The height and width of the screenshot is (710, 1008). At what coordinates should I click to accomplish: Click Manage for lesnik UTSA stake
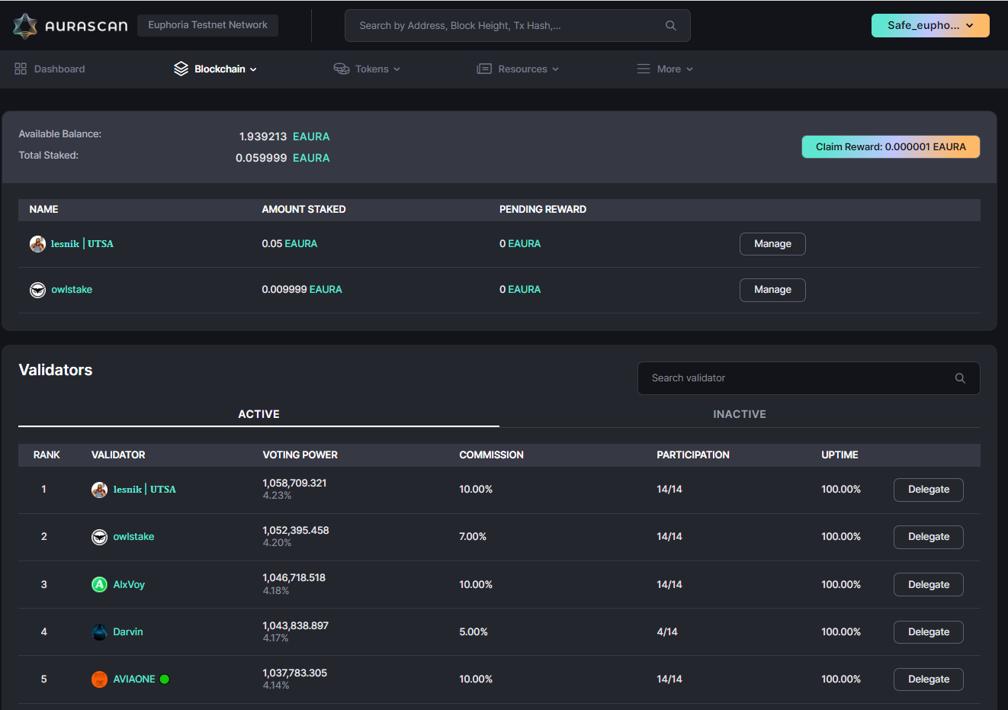tap(772, 244)
